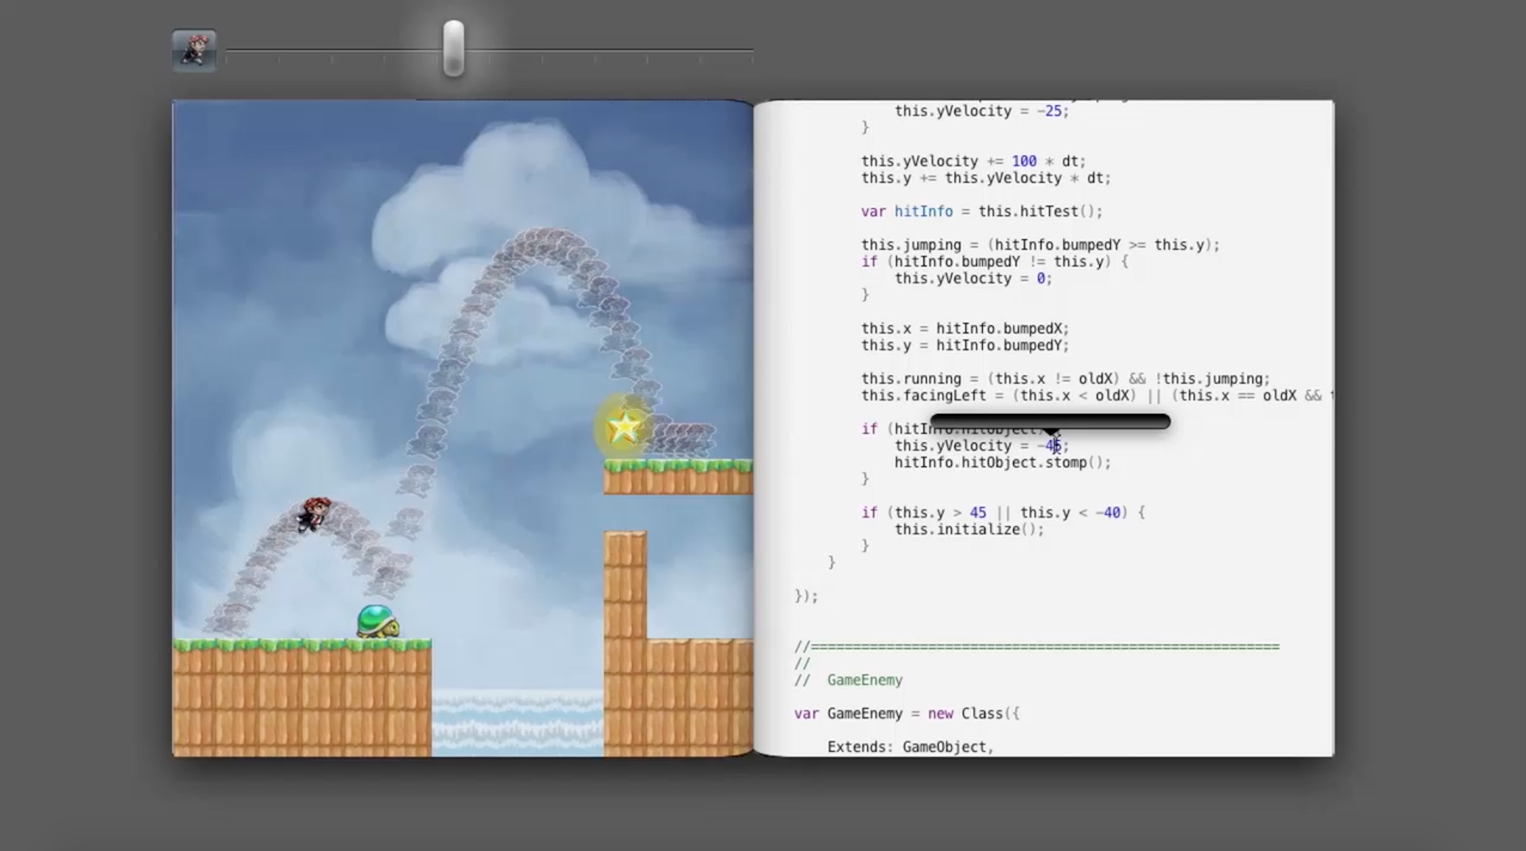Click the 'GameEnemy' comment heading
Screen dimensions: 1526x851
[864, 680]
